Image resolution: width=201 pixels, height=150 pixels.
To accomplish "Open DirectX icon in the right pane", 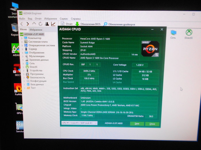I will tap(189, 34).
